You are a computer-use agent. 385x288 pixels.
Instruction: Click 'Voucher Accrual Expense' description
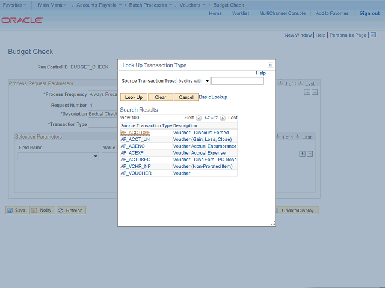coord(199,153)
